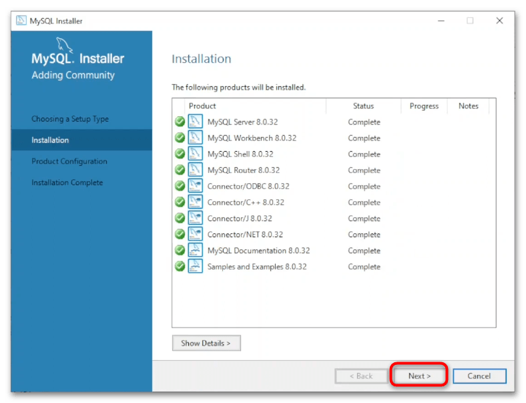526x403 pixels.
Task: Click the green checkmark beside Connector/NET 8.0.32
Action: click(x=180, y=234)
